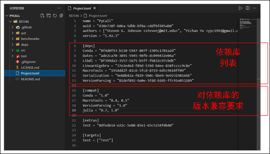Split the editor with the split icon
The width and height of the screenshot is (270, 154).
click(247, 8)
